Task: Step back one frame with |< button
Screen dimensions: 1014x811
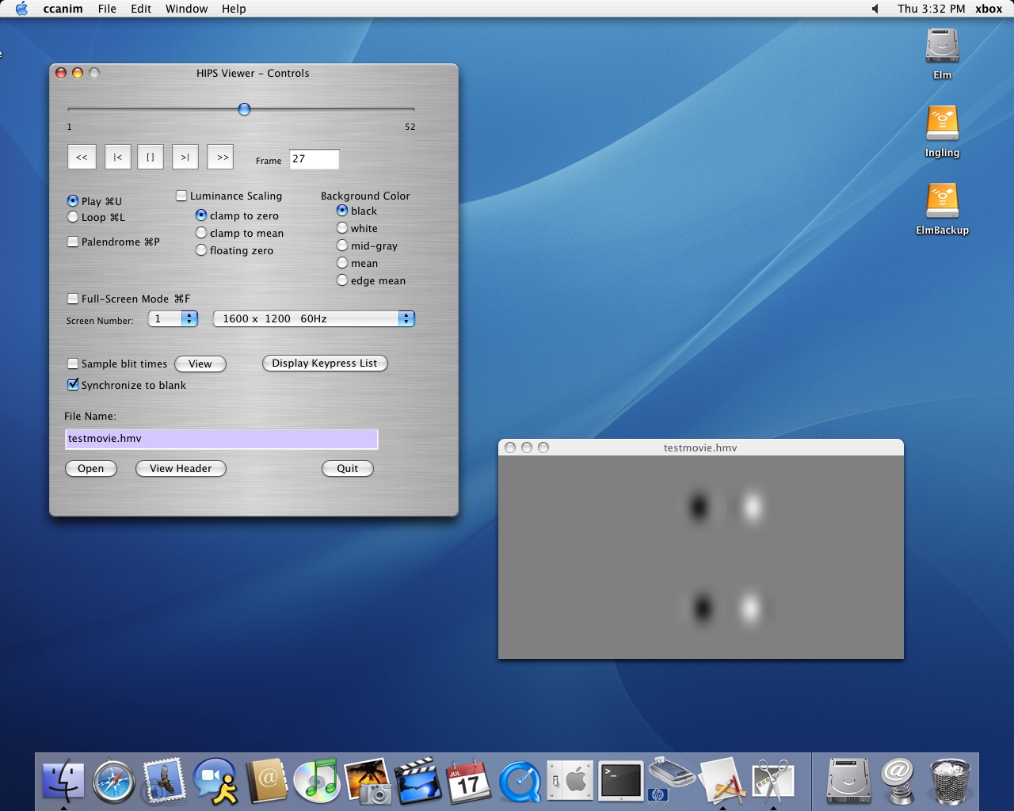Action: 117,157
